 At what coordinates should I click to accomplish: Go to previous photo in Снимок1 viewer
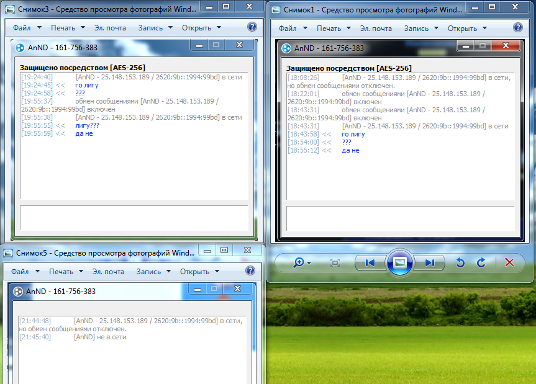(370, 262)
